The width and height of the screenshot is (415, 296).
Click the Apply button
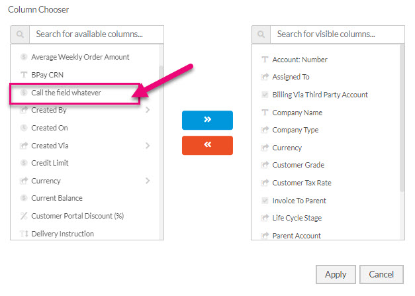336,275
